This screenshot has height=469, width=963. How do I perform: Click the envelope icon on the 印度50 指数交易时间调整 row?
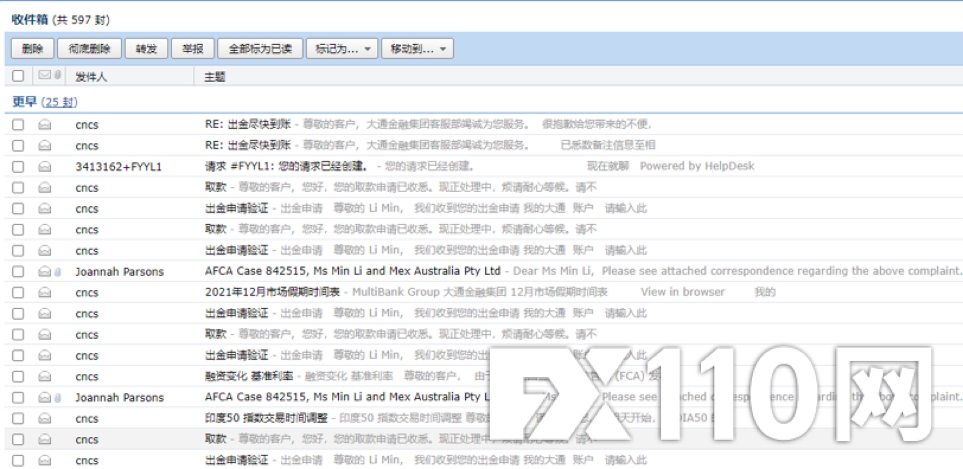[x=45, y=418]
